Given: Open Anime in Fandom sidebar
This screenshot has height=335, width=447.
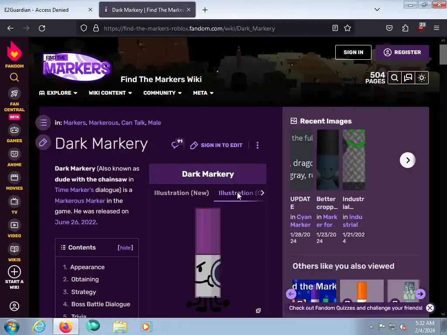Looking at the screenshot, I should pyautogui.click(x=14, y=157).
